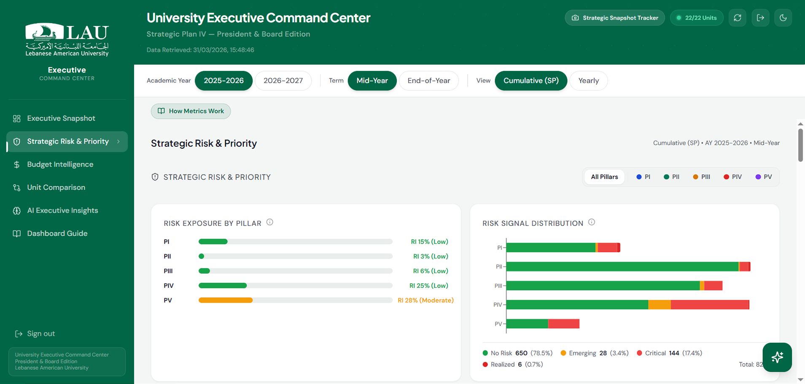
Task: Open AI Executive Insights from sidebar
Action: point(62,210)
